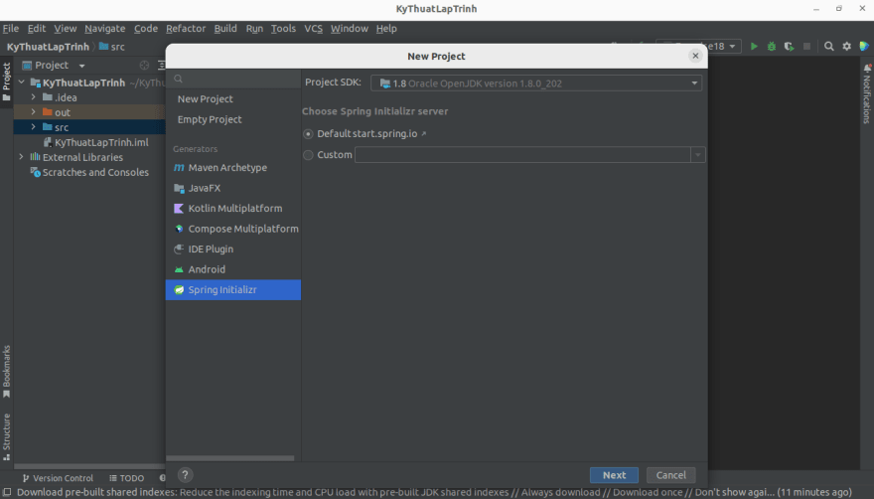Screen dimensions: 874x499
Task: Open Search Everywhere magnifier icon
Action: [x=829, y=47]
